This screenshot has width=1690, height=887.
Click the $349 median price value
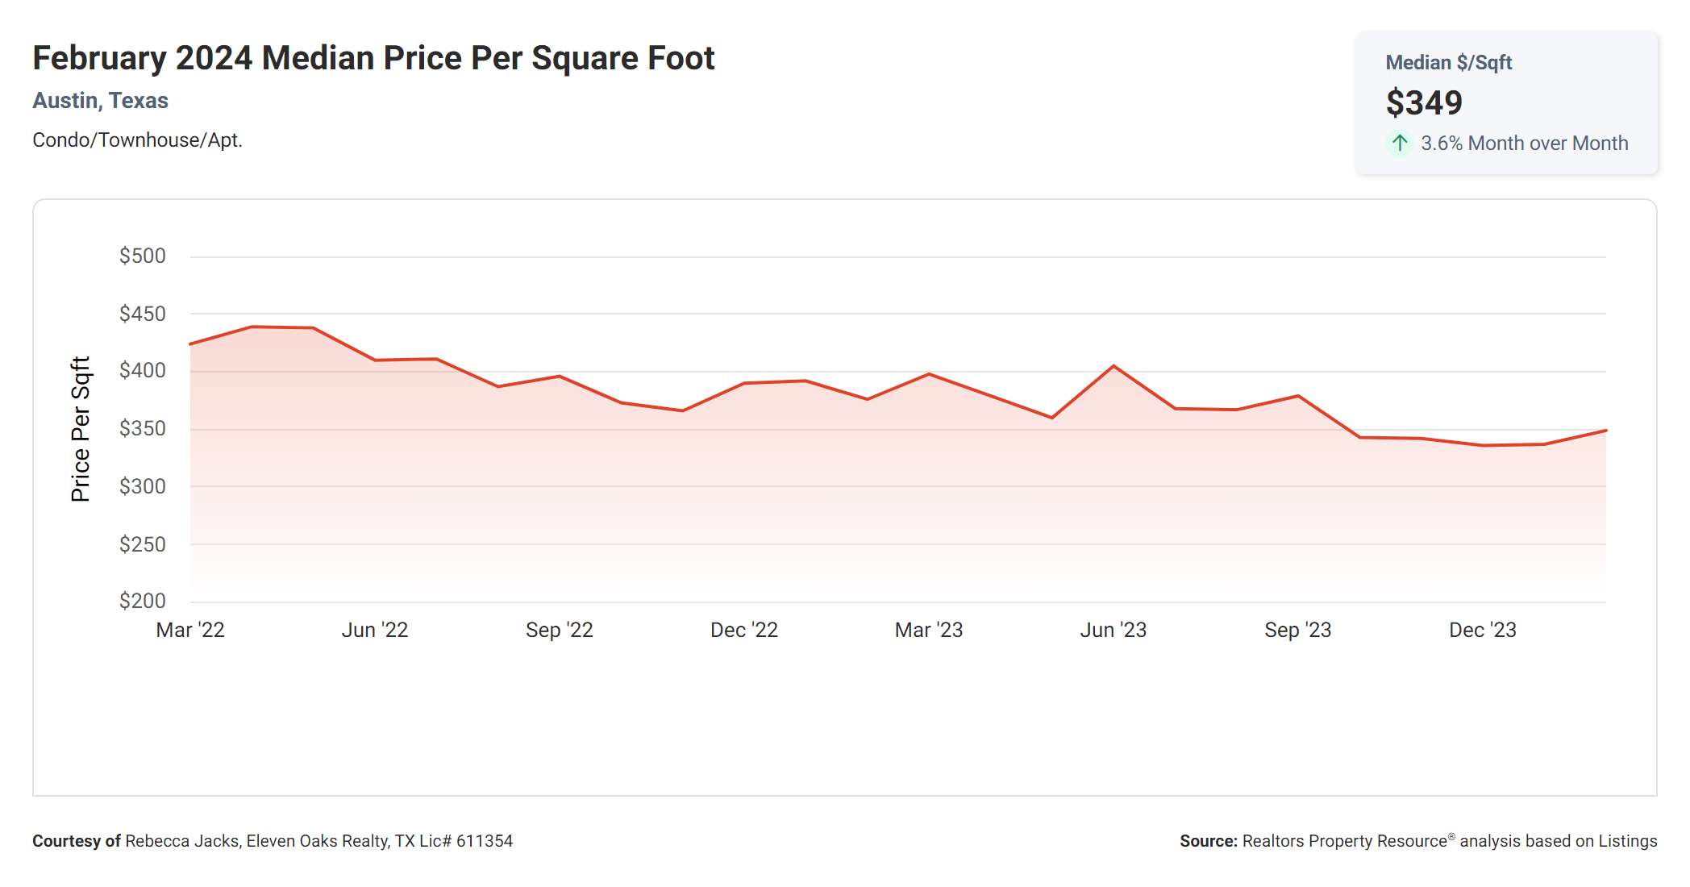click(1423, 103)
